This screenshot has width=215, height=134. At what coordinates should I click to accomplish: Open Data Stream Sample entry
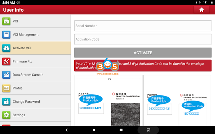(35, 75)
